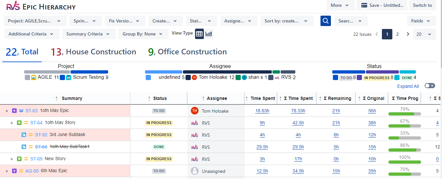The width and height of the screenshot is (442, 179).
Task: Collapse the ST-63 epic row
Action: click(x=7, y=111)
